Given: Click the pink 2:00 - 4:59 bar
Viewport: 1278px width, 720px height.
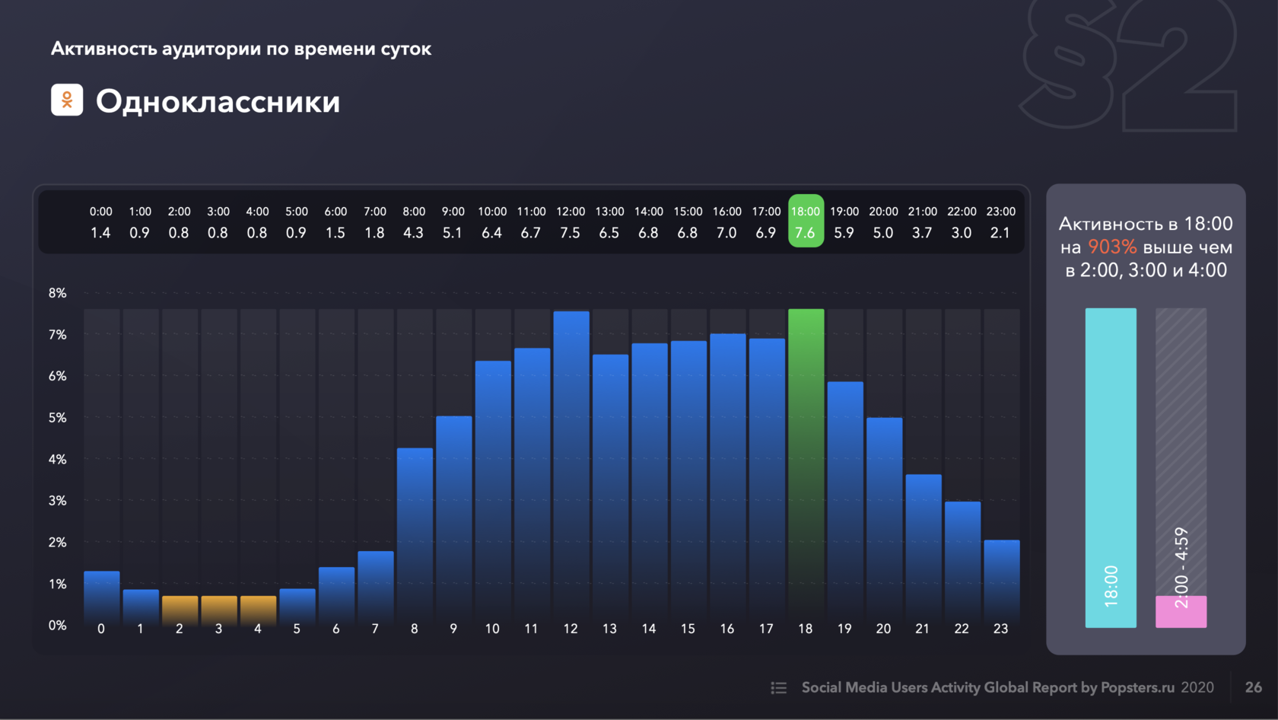Looking at the screenshot, I should 1181,612.
